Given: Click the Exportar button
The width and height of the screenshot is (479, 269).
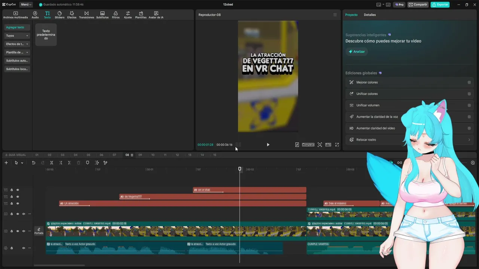Looking at the screenshot, I should pos(440,4).
